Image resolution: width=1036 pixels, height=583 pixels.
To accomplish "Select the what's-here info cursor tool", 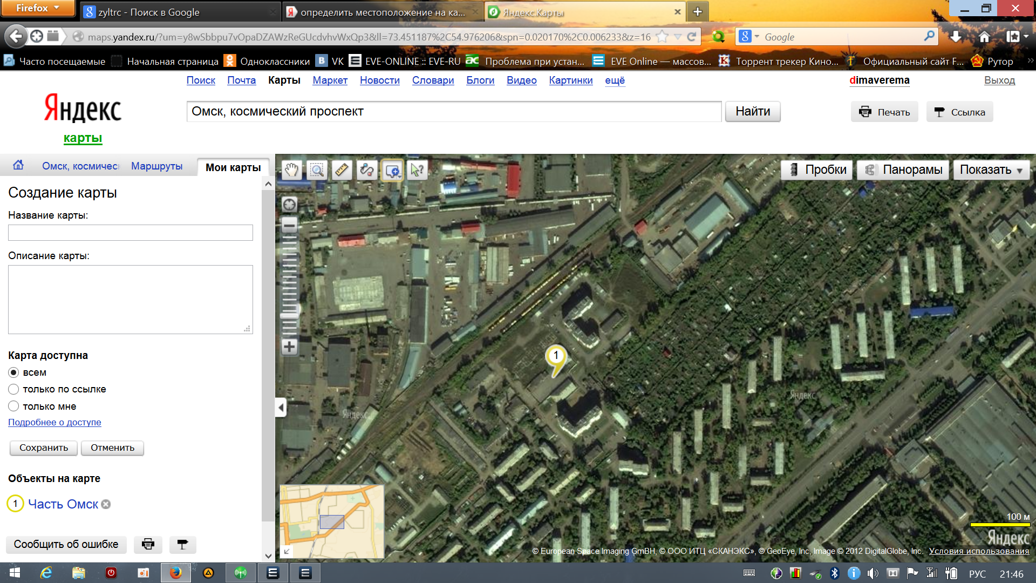I will click(x=417, y=171).
